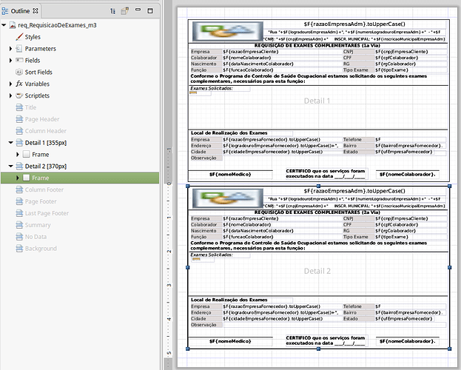Select the Last Page Footer band
The image size is (461, 370).
click(47, 214)
